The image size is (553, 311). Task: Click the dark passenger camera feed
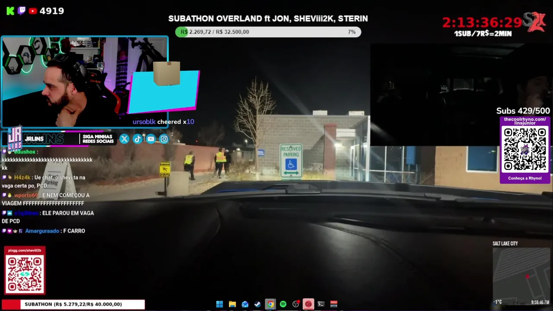coord(461,94)
